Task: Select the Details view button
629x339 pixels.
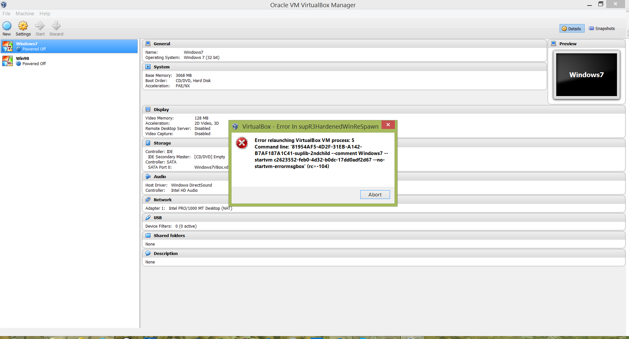Action: pos(572,29)
